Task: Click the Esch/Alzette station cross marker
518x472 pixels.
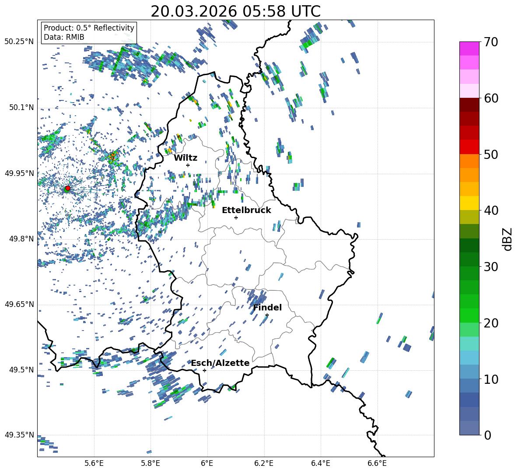Action: coord(204,370)
